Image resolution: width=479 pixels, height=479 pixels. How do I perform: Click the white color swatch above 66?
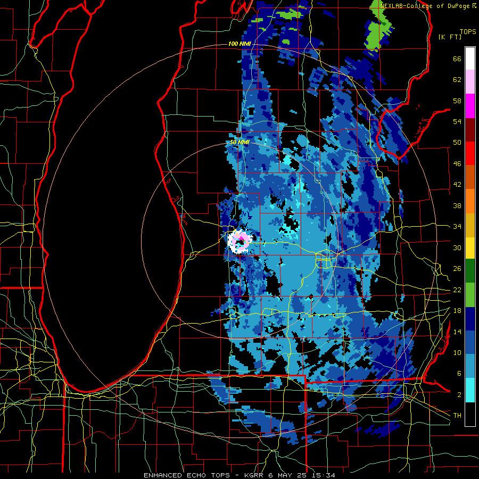click(470, 59)
